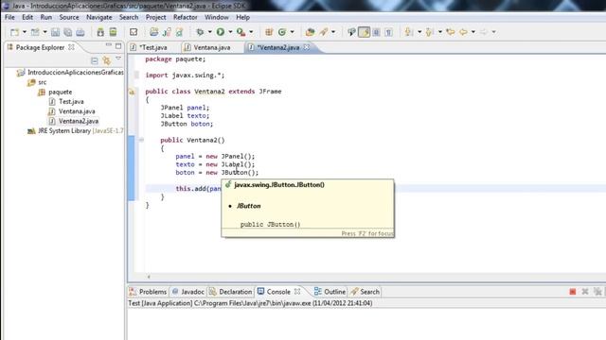Select the IntroduccionAplicacionesGraficas project
Viewport: 606px width, 340px height.
click(x=76, y=73)
